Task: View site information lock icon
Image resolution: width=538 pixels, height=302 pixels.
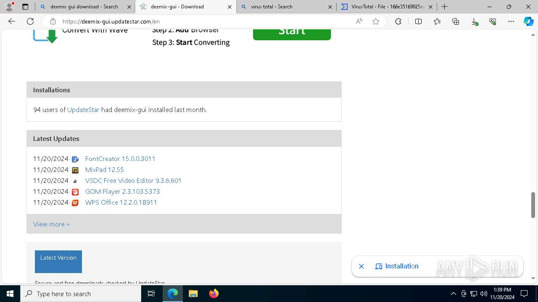Action: pos(53,21)
